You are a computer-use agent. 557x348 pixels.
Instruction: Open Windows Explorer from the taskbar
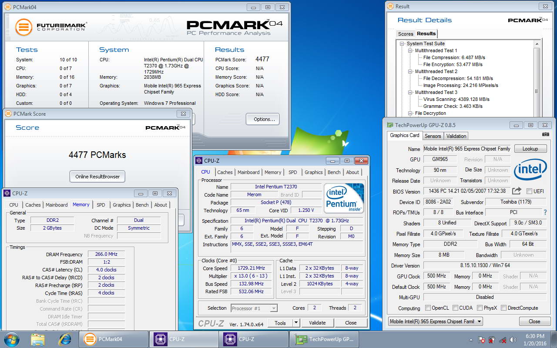coord(38,339)
